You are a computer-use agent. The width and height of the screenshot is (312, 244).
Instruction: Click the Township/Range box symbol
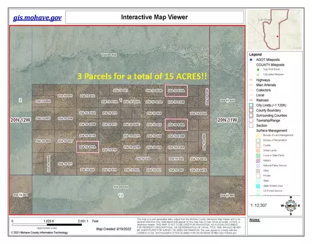(x=251, y=121)
